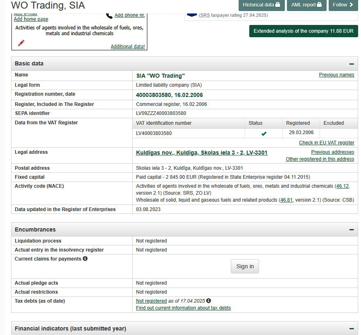Click registration number 40003803580, 16.02.2006

pyautogui.click(x=169, y=95)
